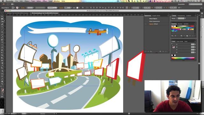Click Opacity: Default in Appearance panel

[x=154, y=24]
